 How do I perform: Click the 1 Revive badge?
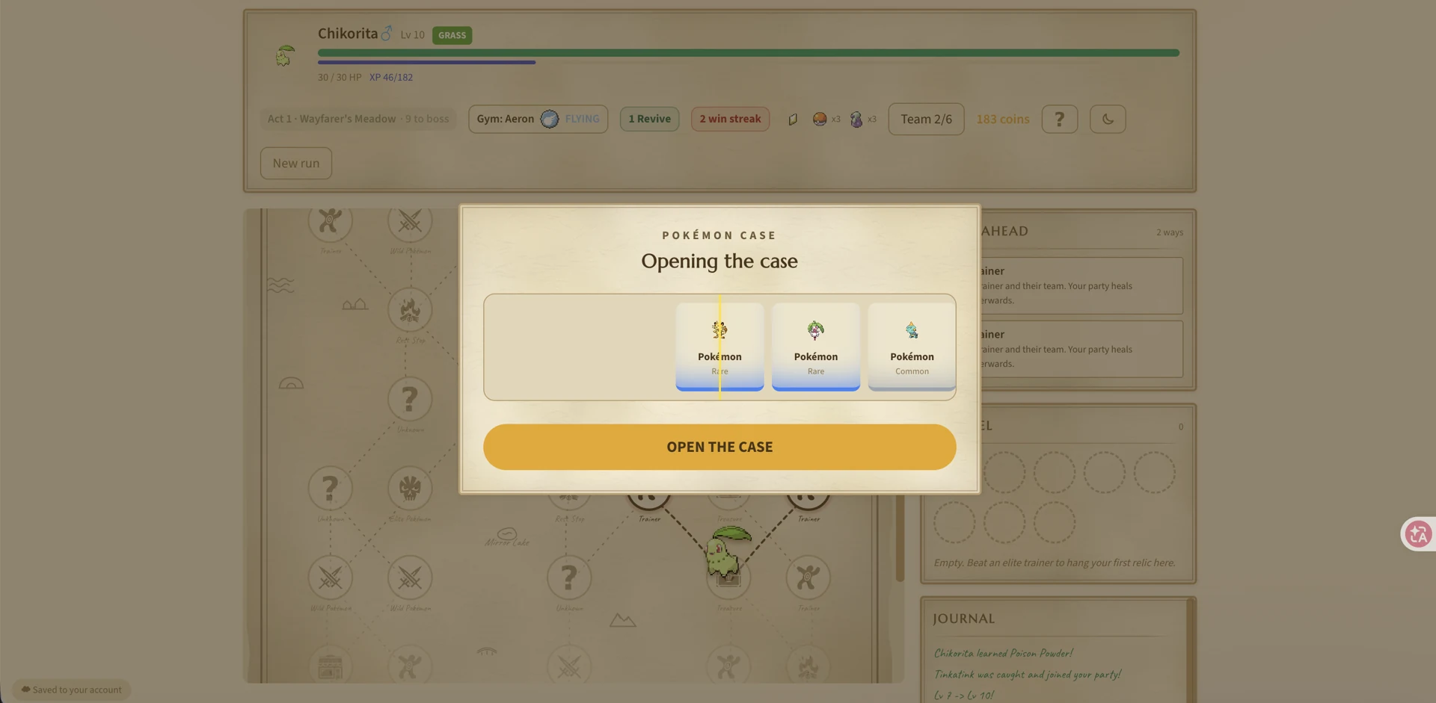point(649,119)
